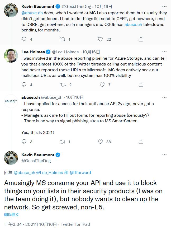Share Lee Holmes's tweet
Screen dimensions: 171x230
(x=141, y=85)
